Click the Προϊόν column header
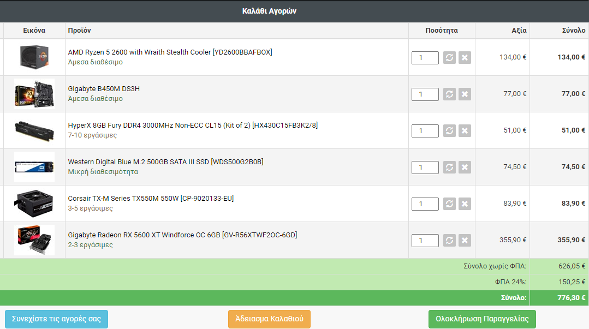Viewport: 589px width, 329px height. pyautogui.click(x=79, y=31)
